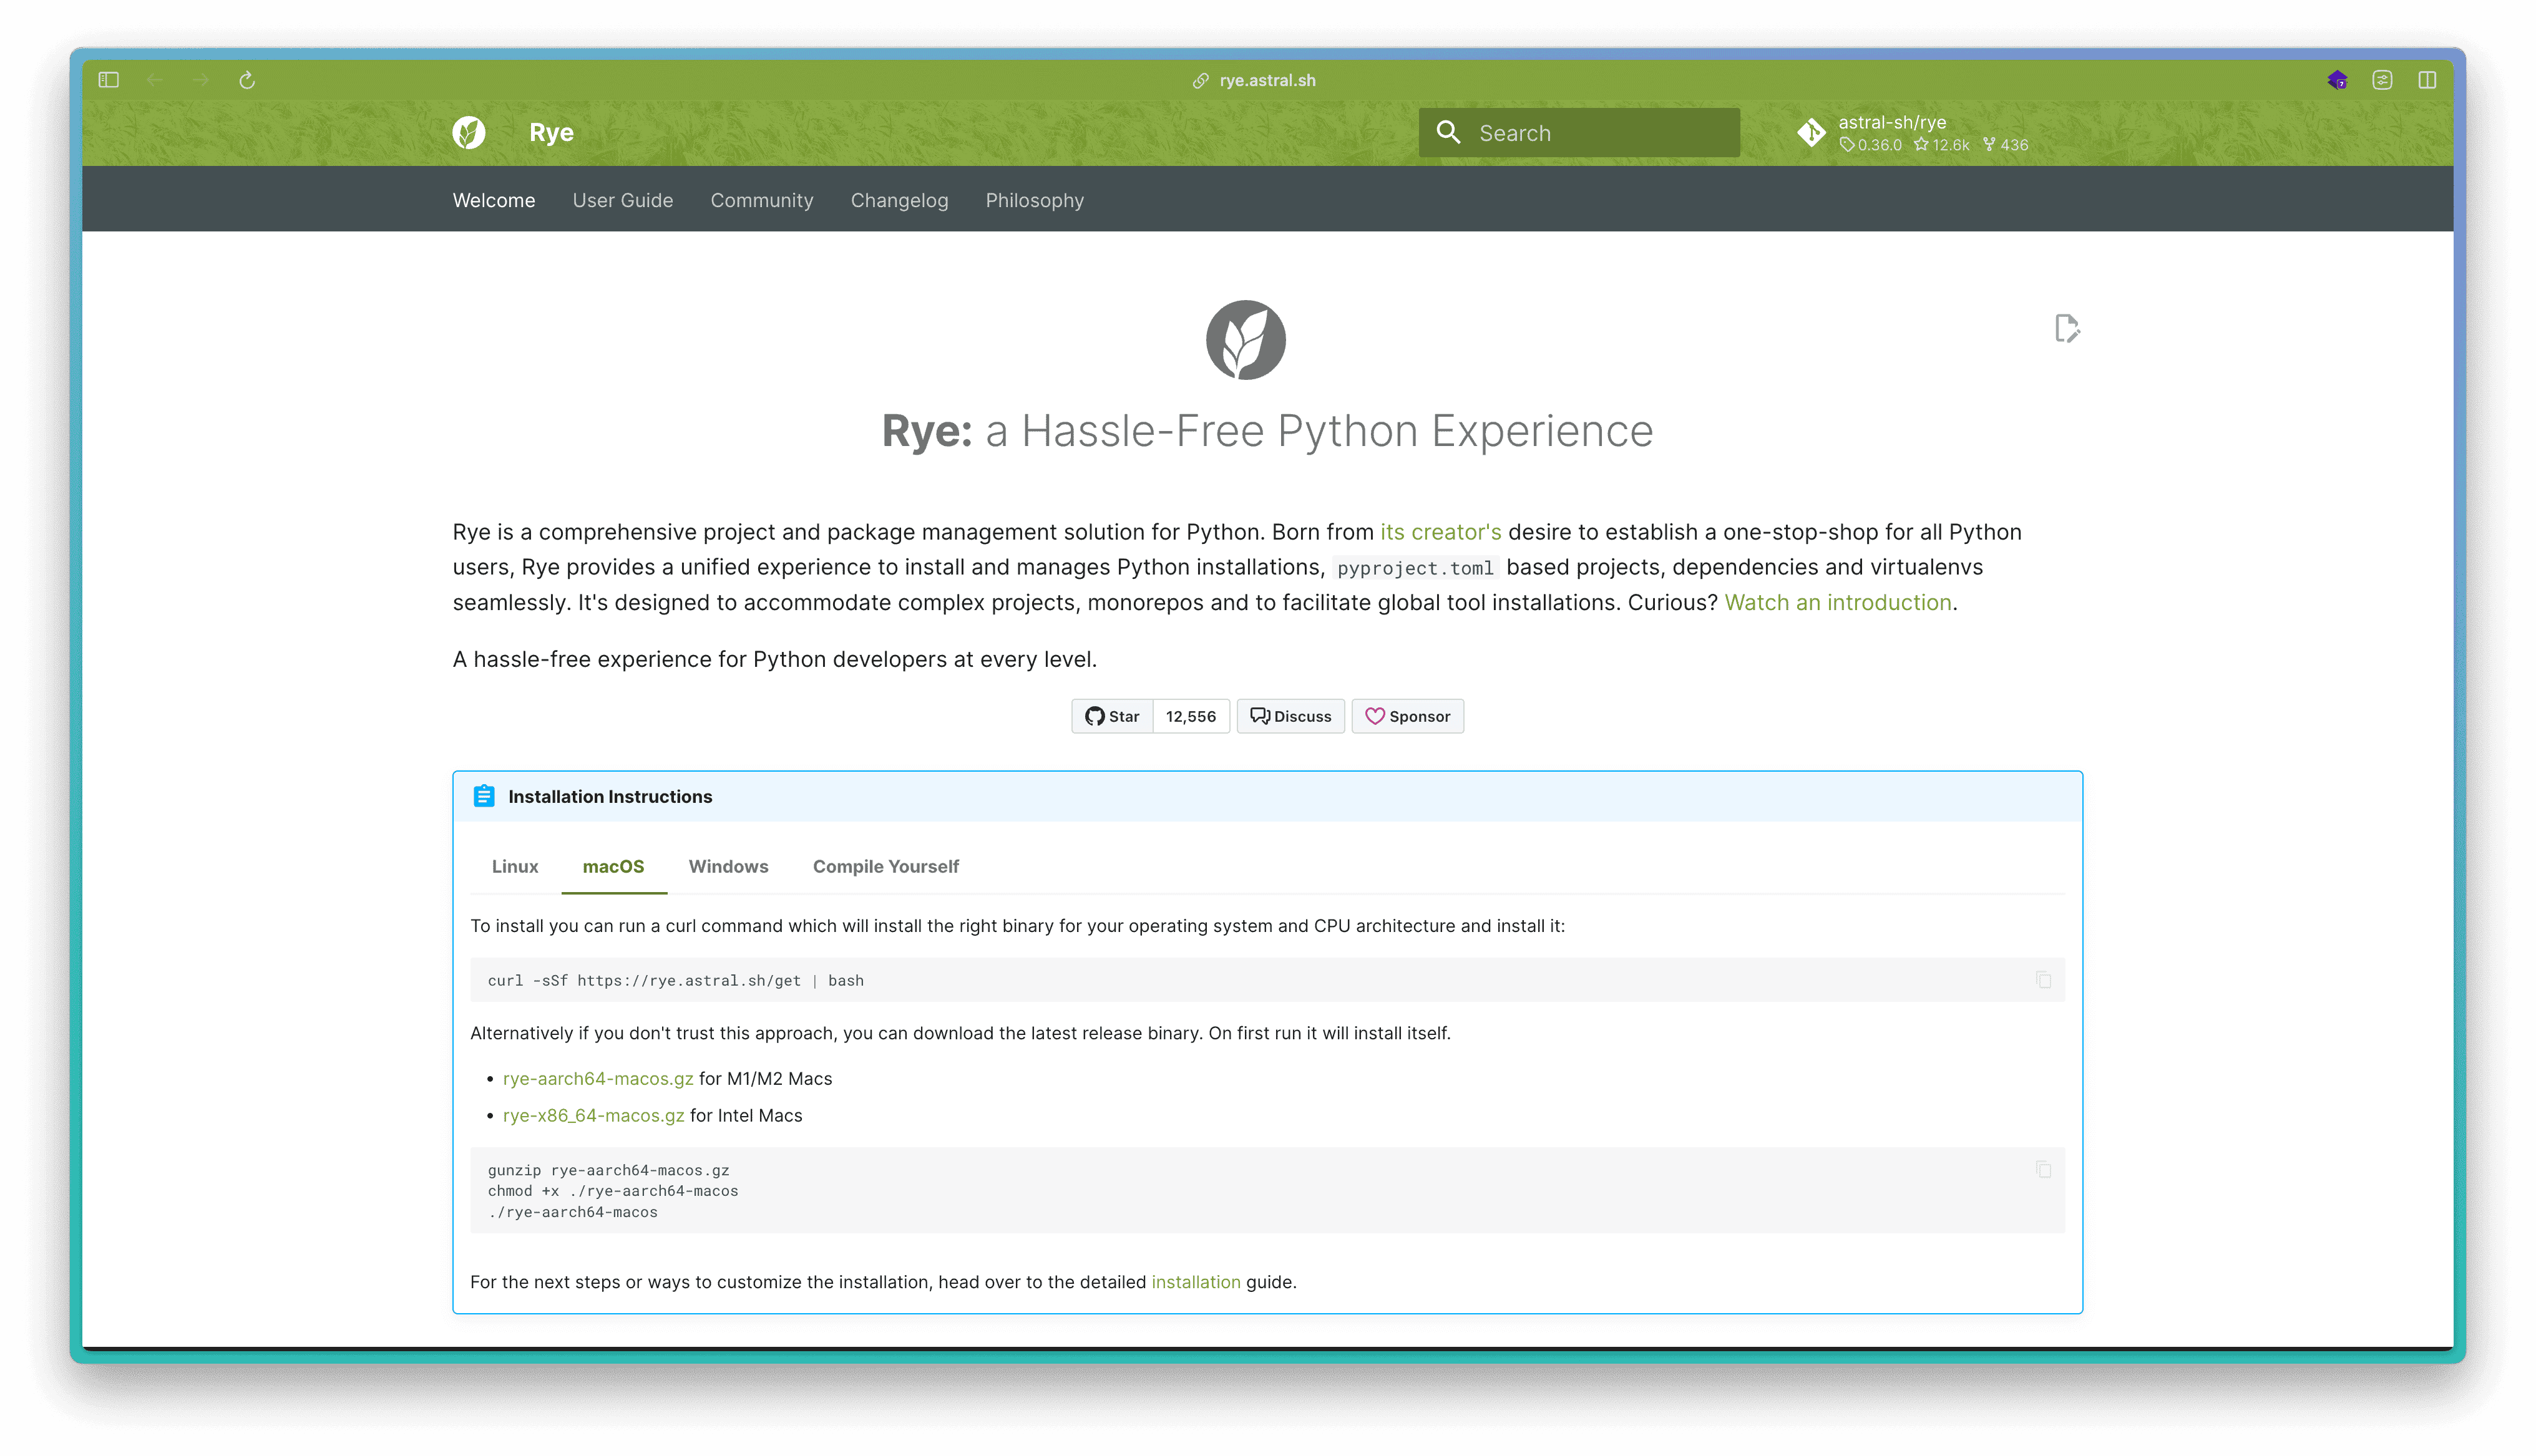Copy the gunzip commands code block
Image resolution: width=2536 pixels, height=1456 pixels.
click(2043, 1169)
